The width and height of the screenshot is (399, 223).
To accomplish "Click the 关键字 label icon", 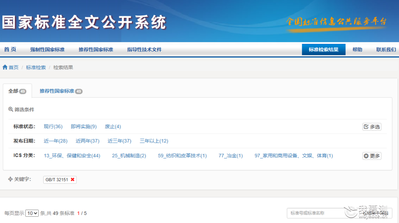I will (x=10, y=179).
